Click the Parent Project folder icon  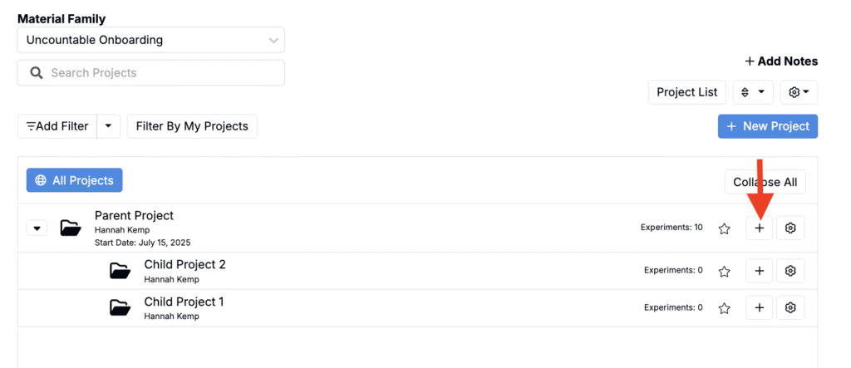tap(71, 228)
